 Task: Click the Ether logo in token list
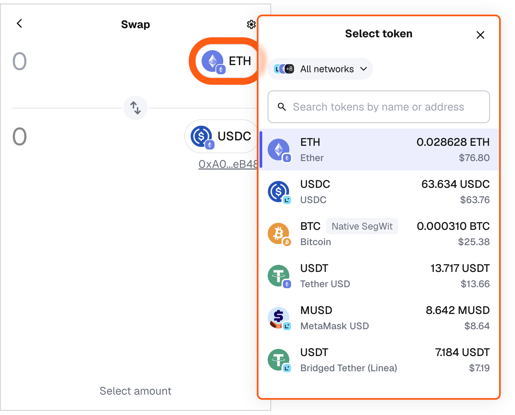pyautogui.click(x=279, y=150)
